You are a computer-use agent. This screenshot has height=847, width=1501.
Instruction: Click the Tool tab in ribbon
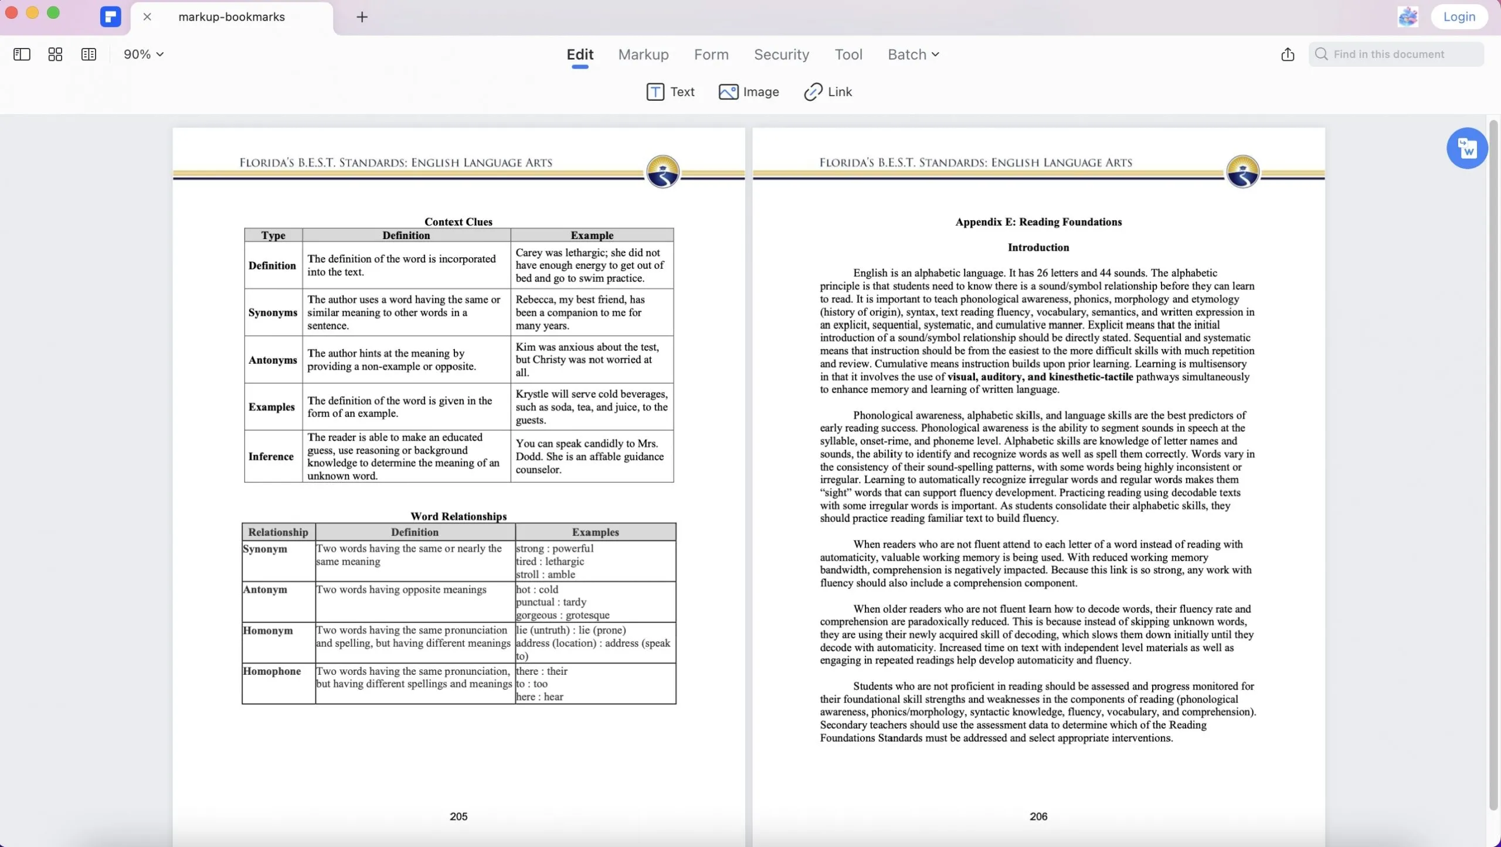coord(848,53)
